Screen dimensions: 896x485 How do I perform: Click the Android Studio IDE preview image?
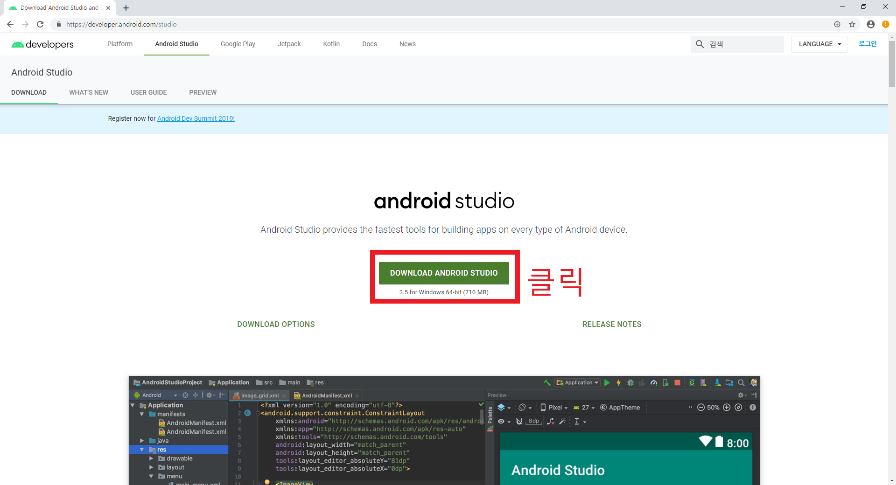pyautogui.click(x=444, y=430)
